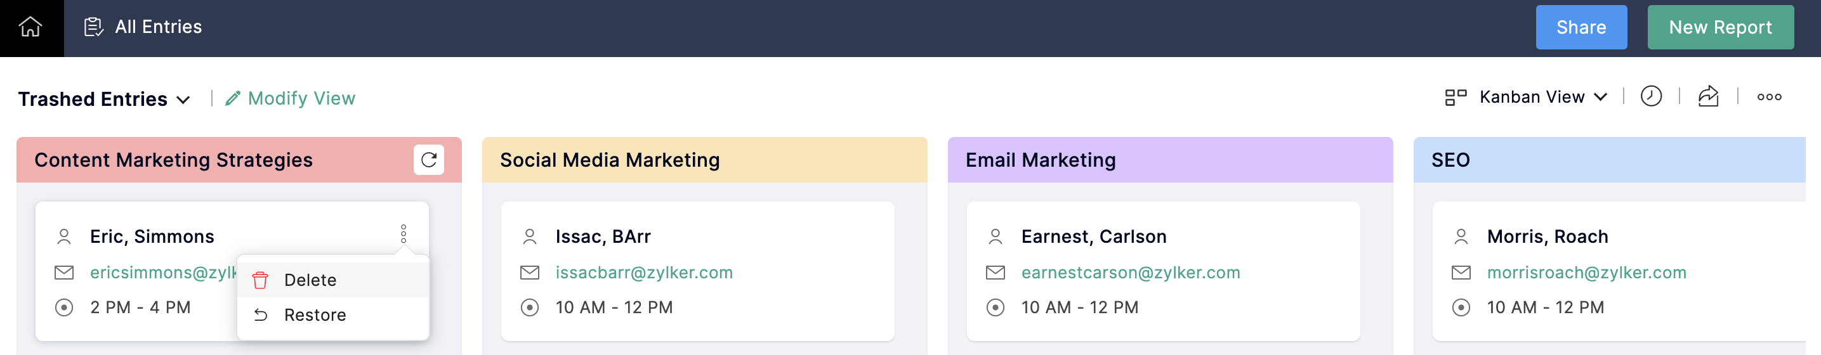The width and height of the screenshot is (1821, 355).
Task: Select Delete from the context menu
Action: click(x=310, y=280)
